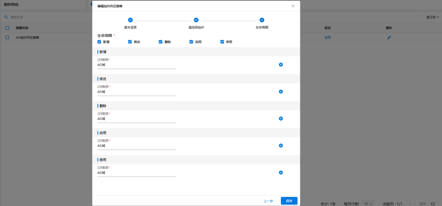442x206 pixels.
Task: Open rows-per-page dropdown showing 17
Action: coord(368,204)
